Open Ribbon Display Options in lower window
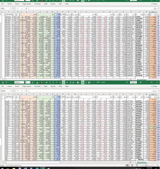The image size is (160, 169). (x=141, y=82)
